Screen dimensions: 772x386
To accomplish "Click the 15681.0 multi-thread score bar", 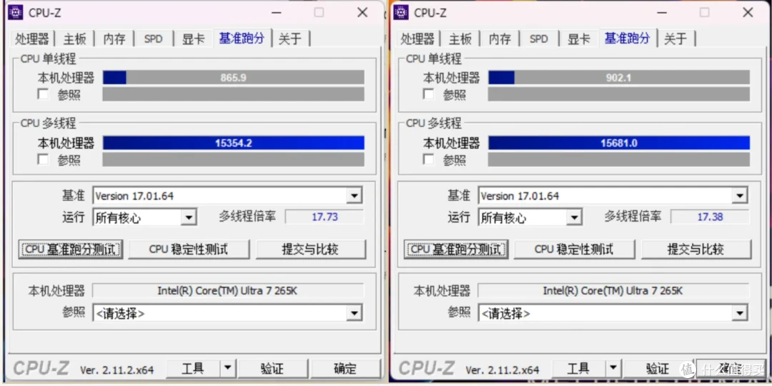I will click(619, 143).
